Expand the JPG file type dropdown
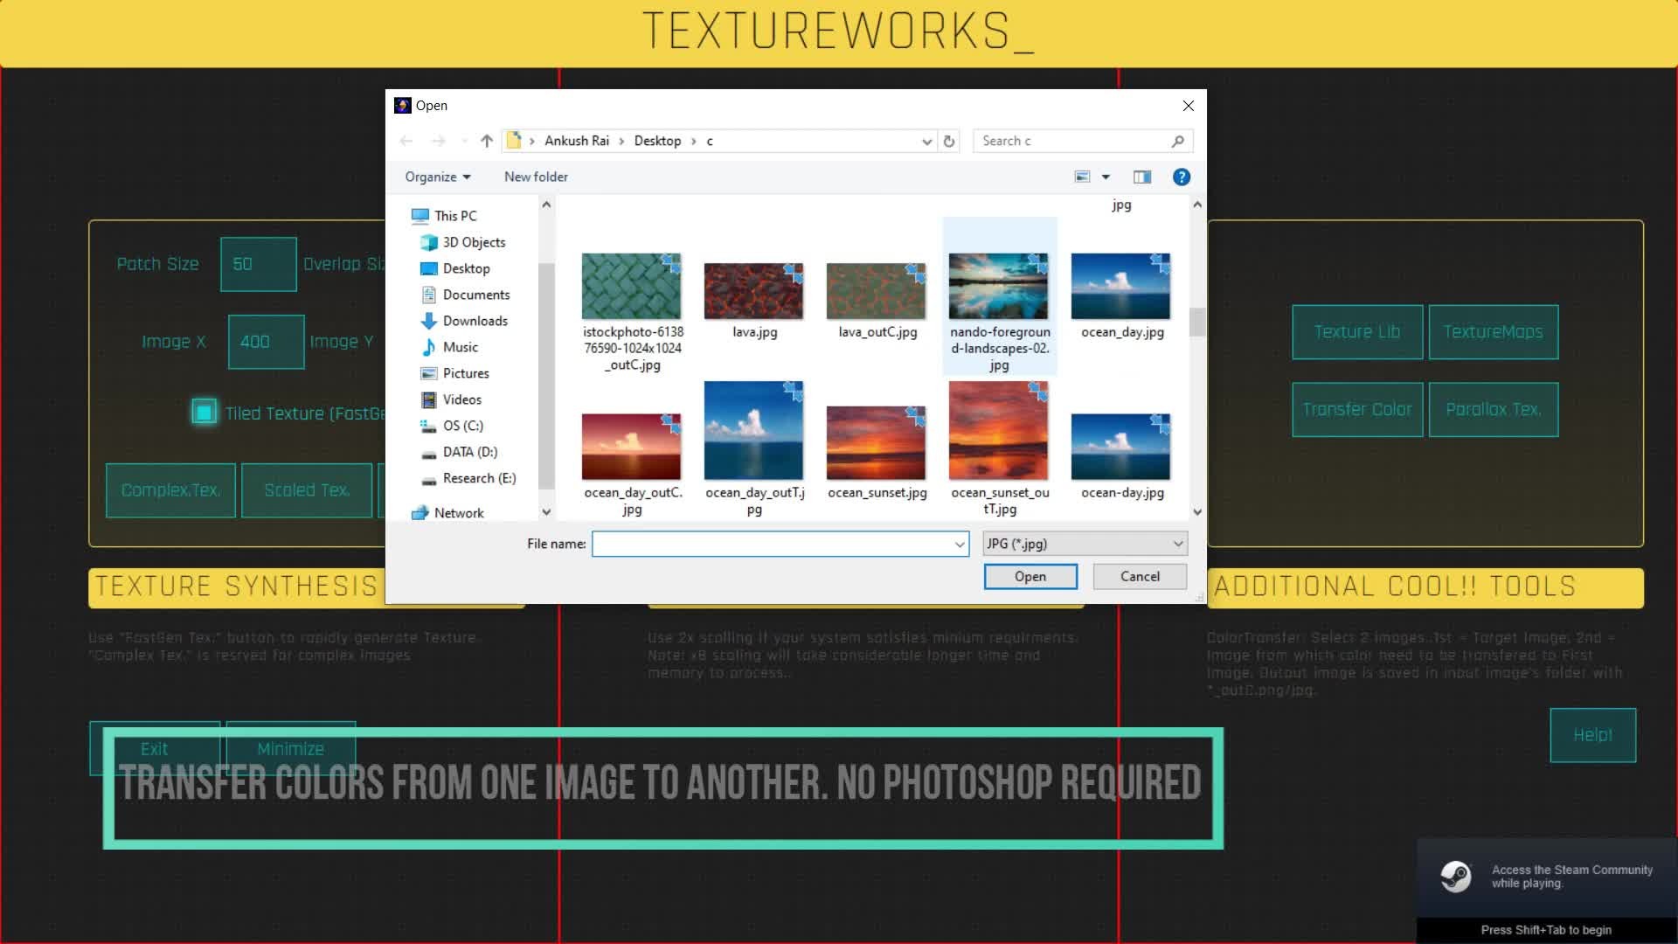 click(1177, 544)
